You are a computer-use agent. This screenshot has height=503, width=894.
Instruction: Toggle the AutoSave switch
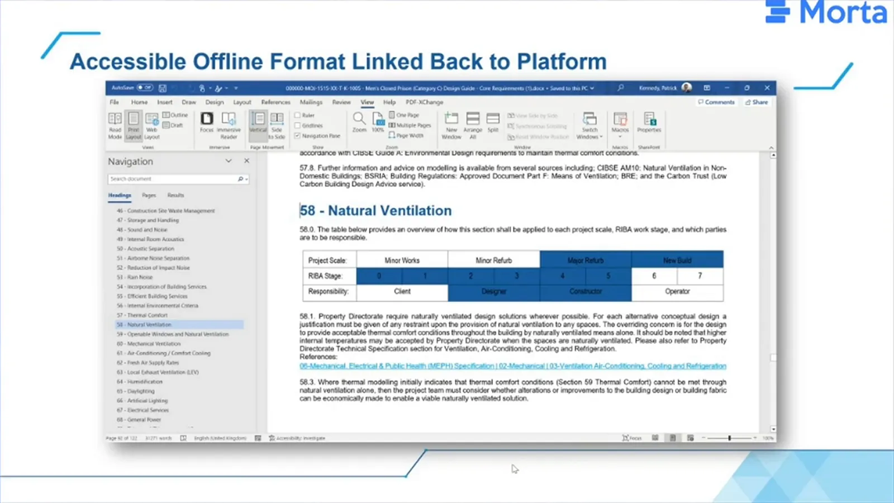pyautogui.click(x=145, y=88)
